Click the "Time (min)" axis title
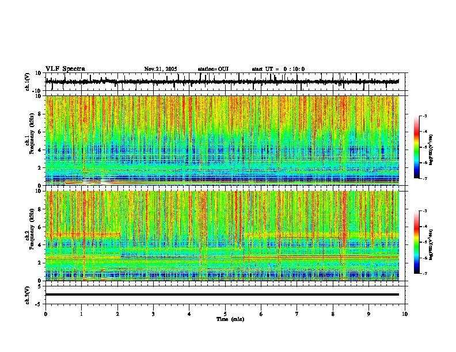Screen dimensions: 456x352 tap(230, 319)
